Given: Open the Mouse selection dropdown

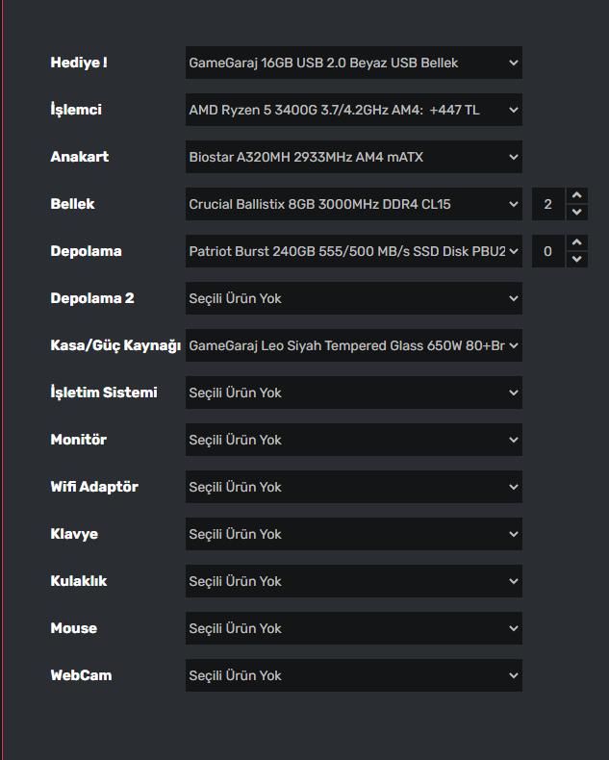Looking at the screenshot, I should pyautogui.click(x=353, y=628).
